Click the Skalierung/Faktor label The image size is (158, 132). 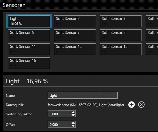click(x=19, y=114)
